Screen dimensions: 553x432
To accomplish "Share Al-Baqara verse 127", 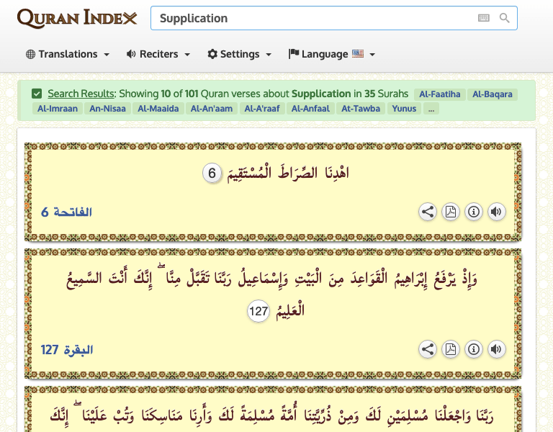I will (x=428, y=349).
